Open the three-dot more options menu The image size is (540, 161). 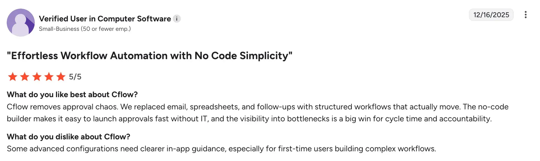pos(526,15)
